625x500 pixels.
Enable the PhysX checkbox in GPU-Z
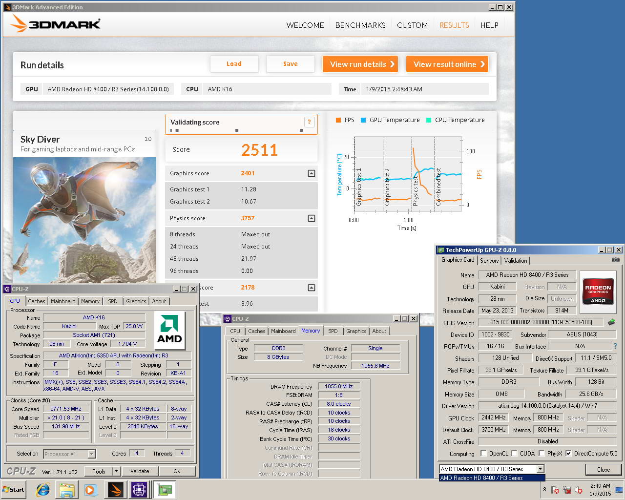pos(542,454)
